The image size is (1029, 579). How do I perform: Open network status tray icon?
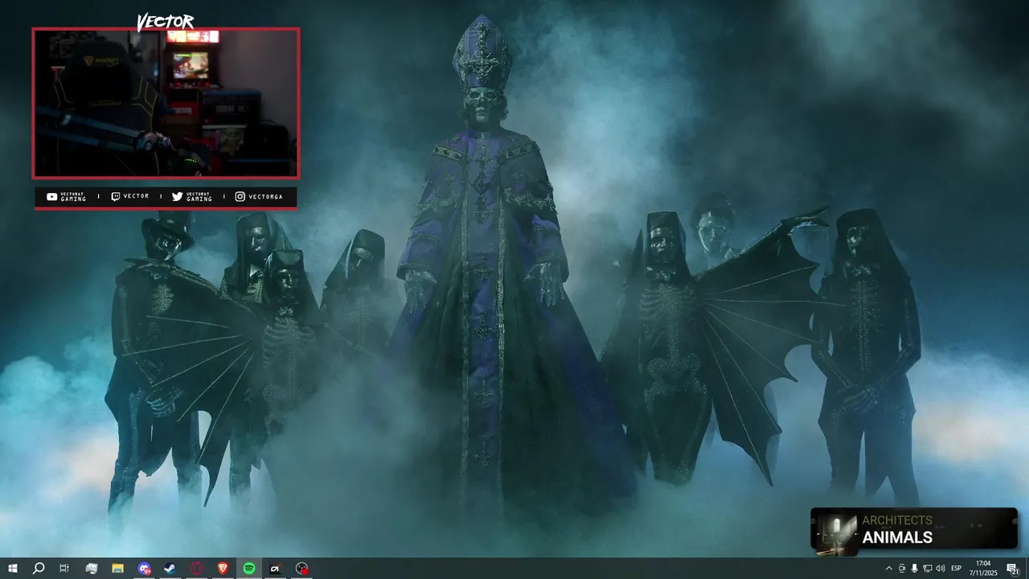point(927,569)
